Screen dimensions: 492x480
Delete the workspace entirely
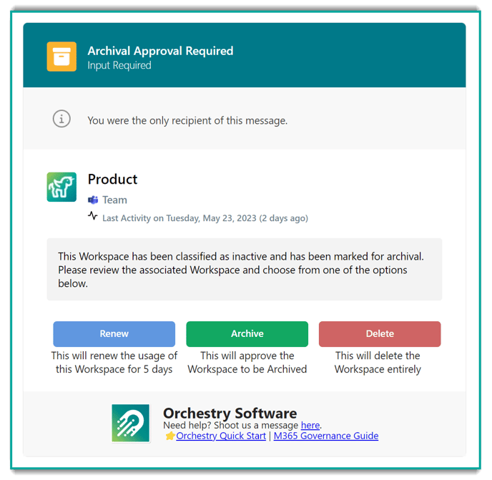pyautogui.click(x=380, y=333)
